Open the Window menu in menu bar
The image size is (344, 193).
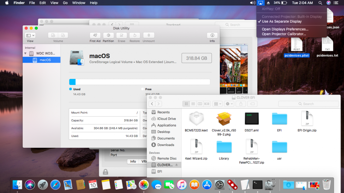coord(79,3)
